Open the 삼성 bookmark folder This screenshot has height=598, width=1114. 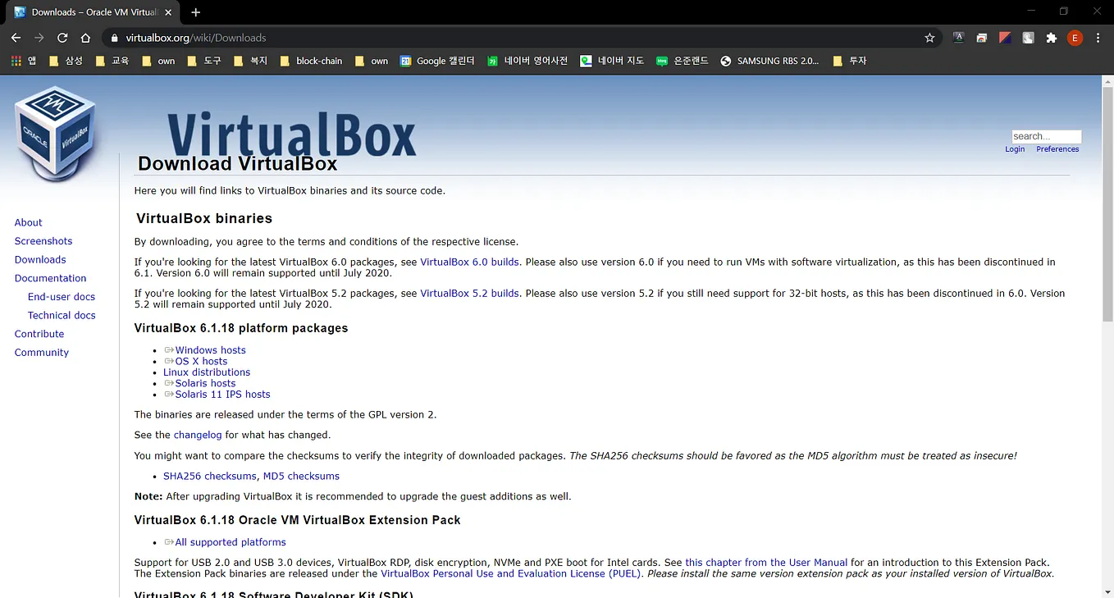(66, 61)
